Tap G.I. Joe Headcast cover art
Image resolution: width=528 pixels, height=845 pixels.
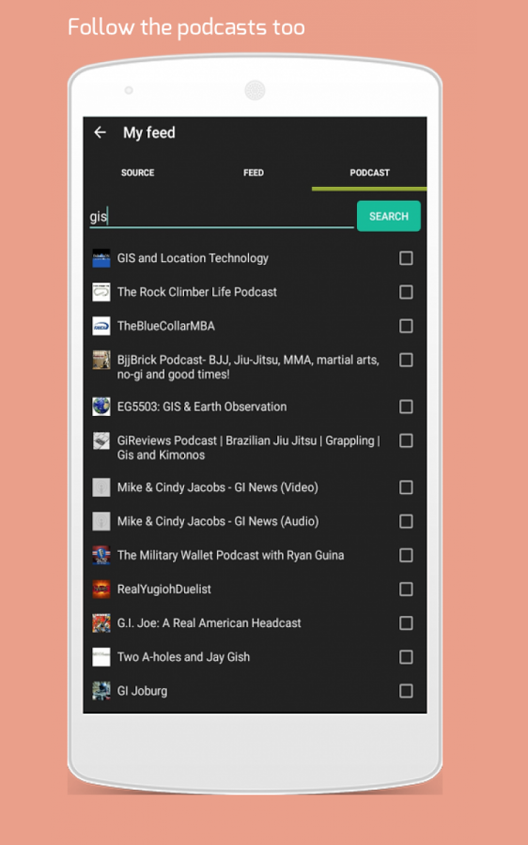coord(101,623)
